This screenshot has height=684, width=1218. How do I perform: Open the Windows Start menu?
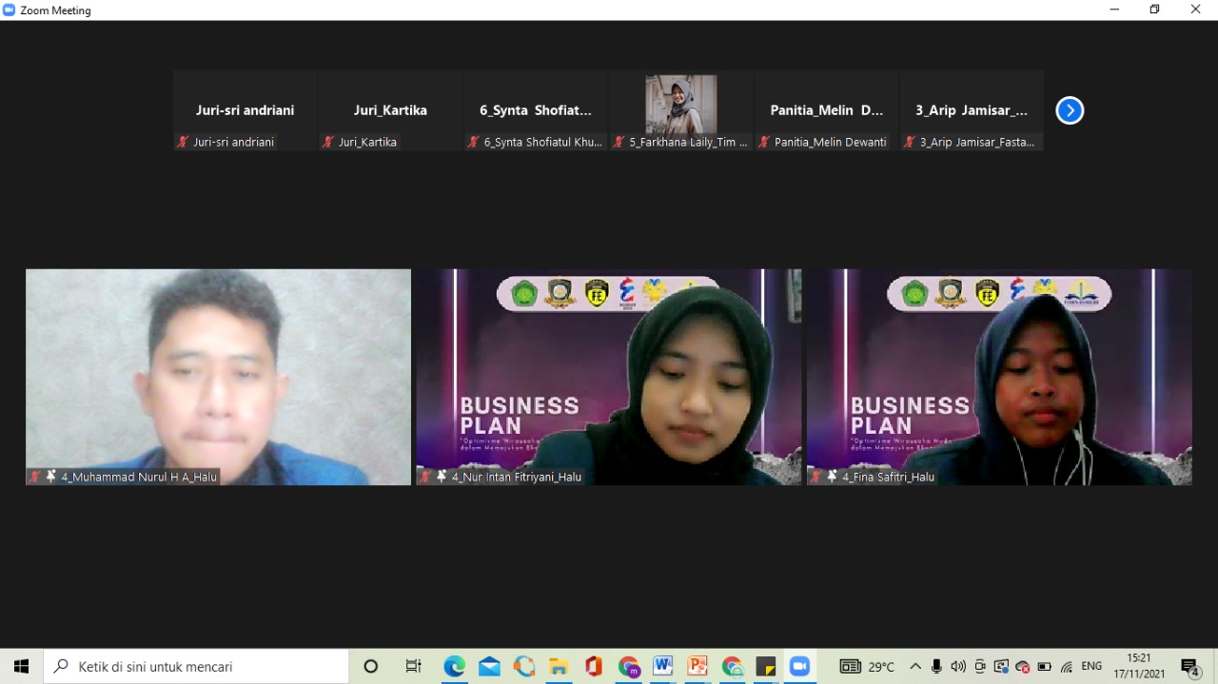click(x=21, y=667)
